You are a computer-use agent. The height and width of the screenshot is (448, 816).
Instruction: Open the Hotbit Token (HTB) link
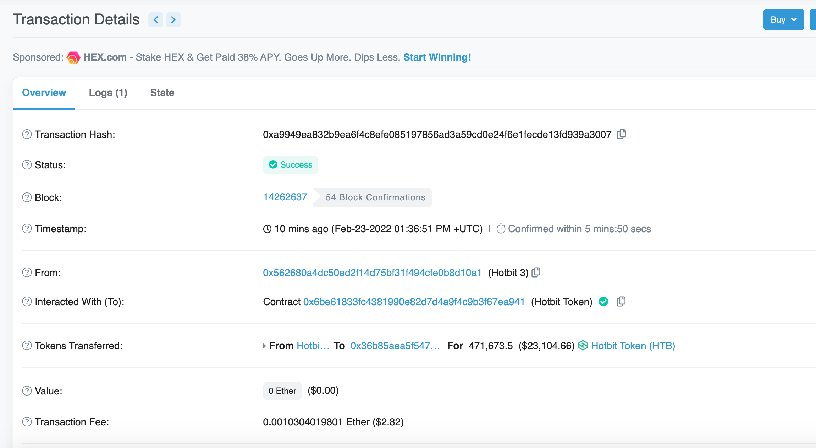[633, 346]
